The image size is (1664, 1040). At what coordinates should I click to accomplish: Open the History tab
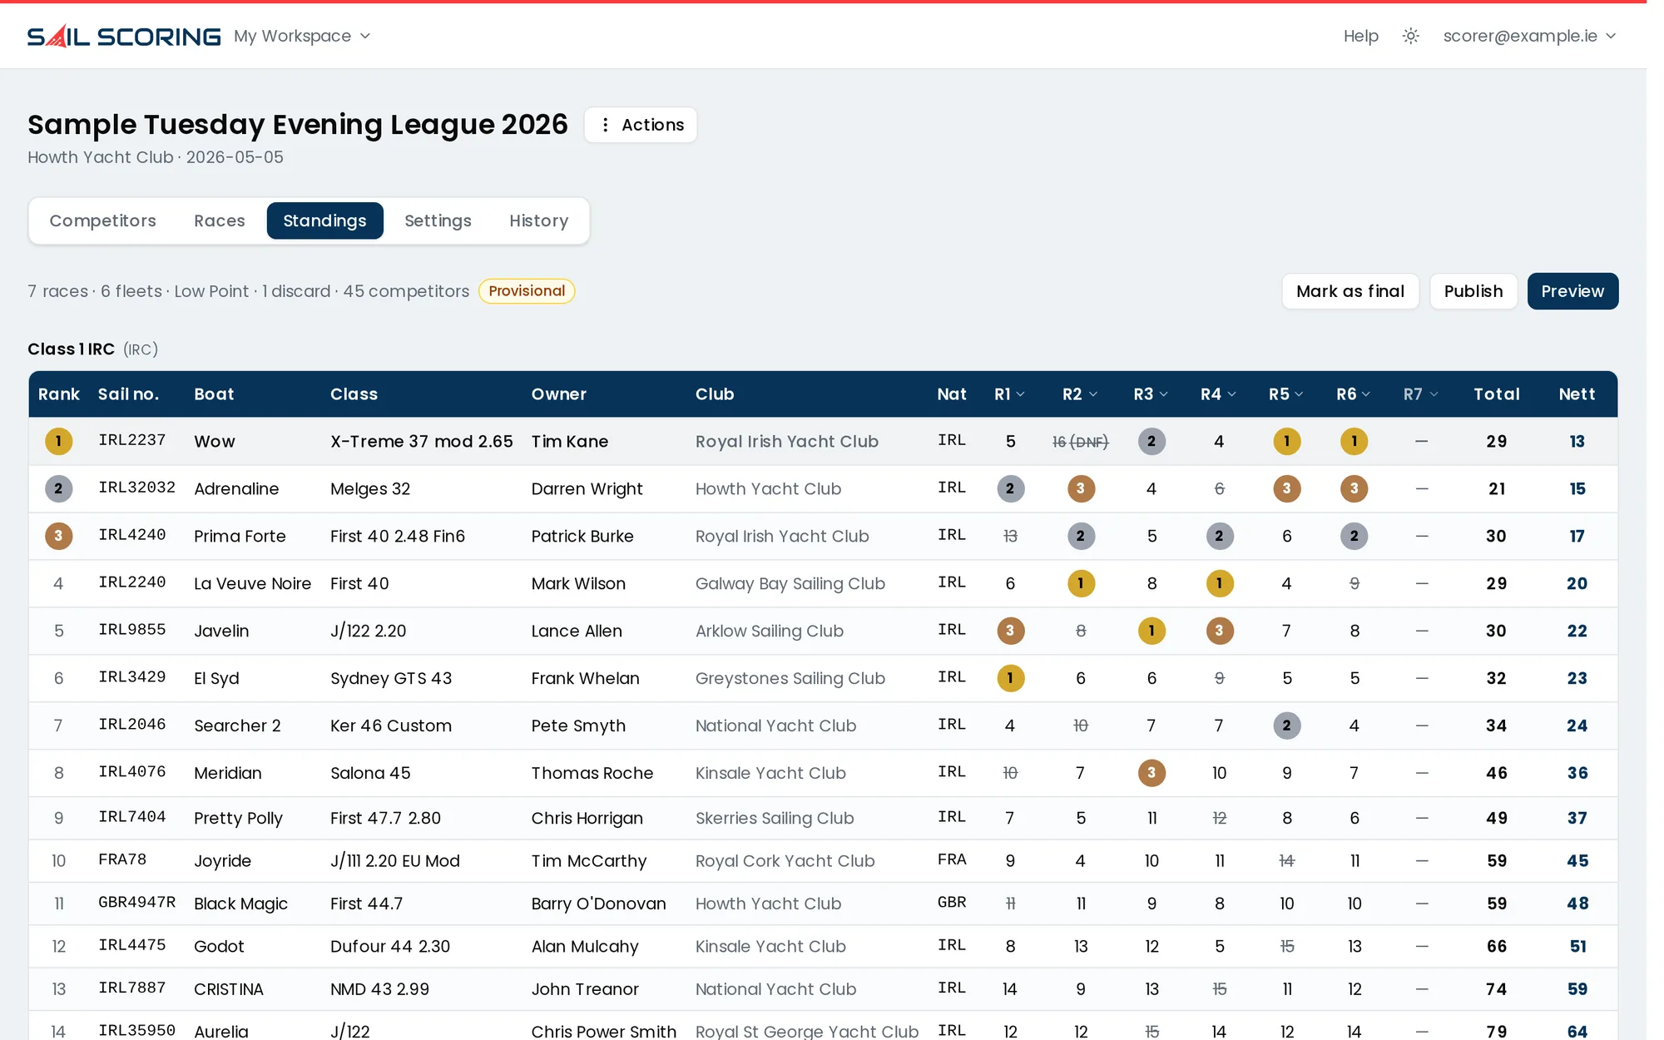pyautogui.click(x=539, y=220)
